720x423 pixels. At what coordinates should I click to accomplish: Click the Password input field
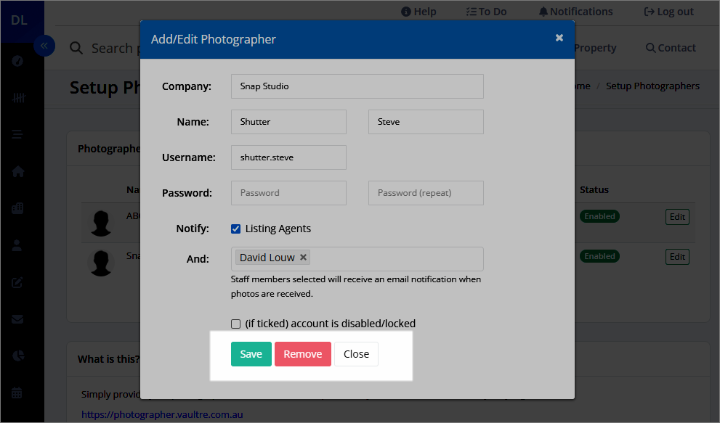click(x=288, y=192)
